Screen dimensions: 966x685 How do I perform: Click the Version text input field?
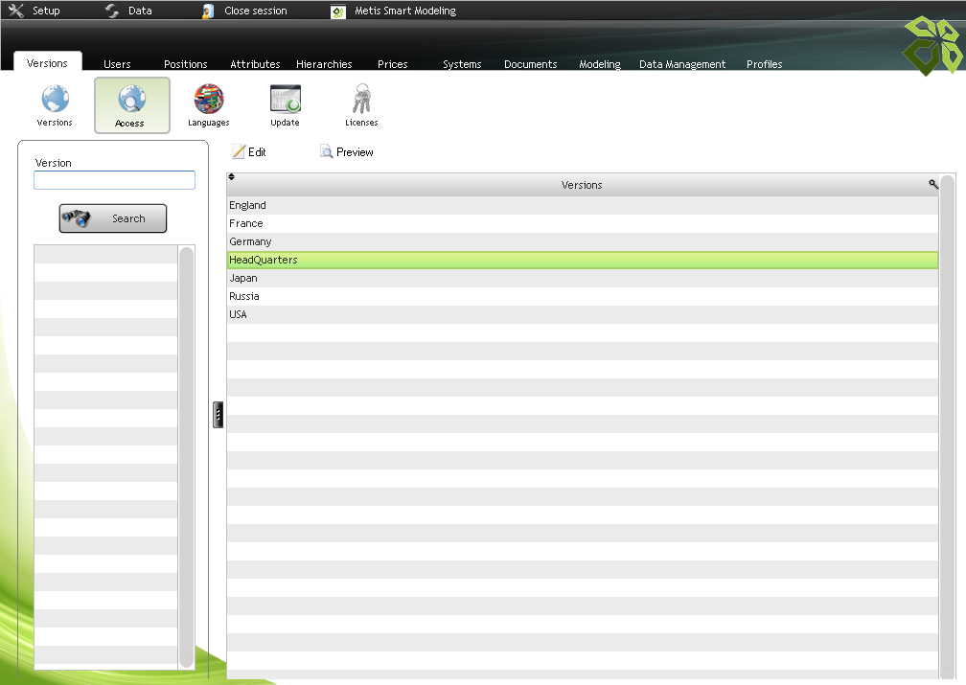(114, 180)
